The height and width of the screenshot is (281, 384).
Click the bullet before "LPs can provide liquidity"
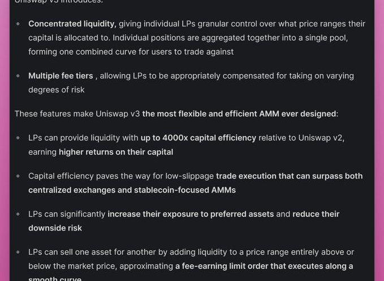point(18,138)
